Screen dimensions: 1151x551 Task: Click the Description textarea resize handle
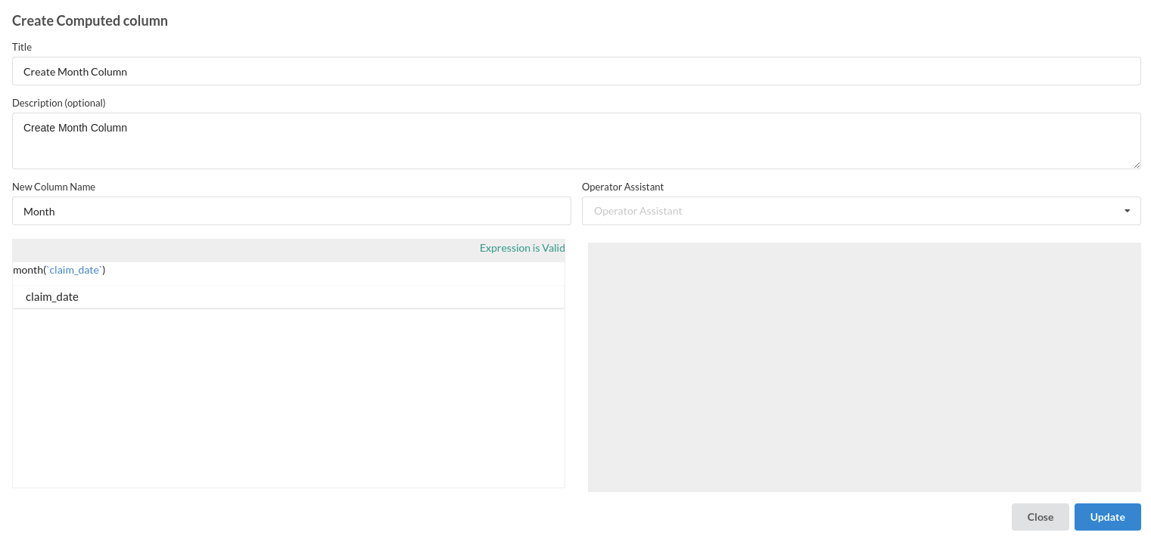coord(1136,164)
